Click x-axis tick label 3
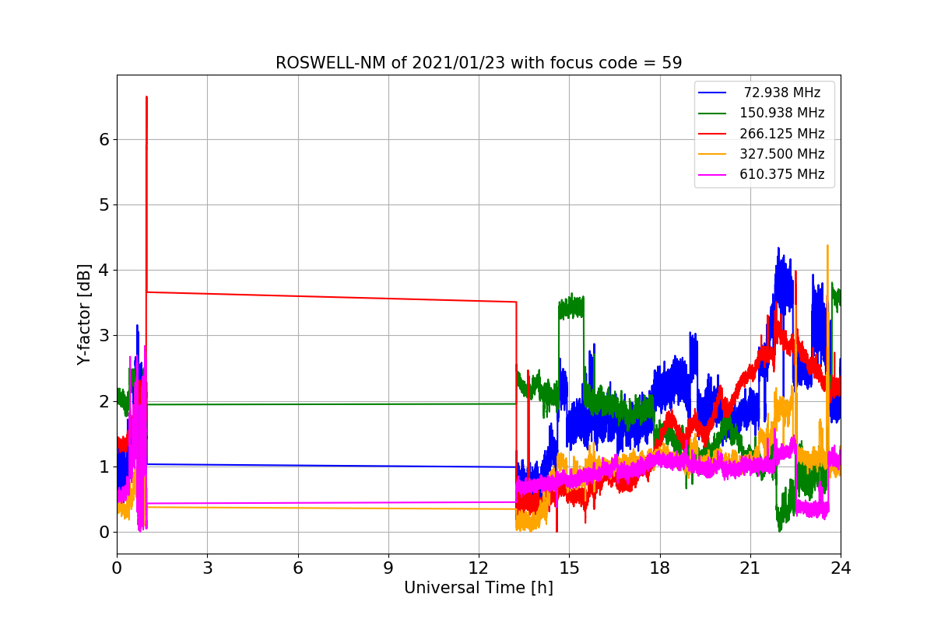 [x=207, y=568]
